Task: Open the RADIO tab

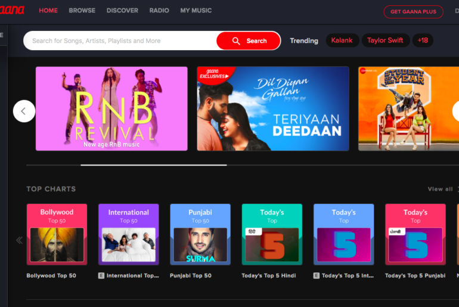Action: [159, 11]
